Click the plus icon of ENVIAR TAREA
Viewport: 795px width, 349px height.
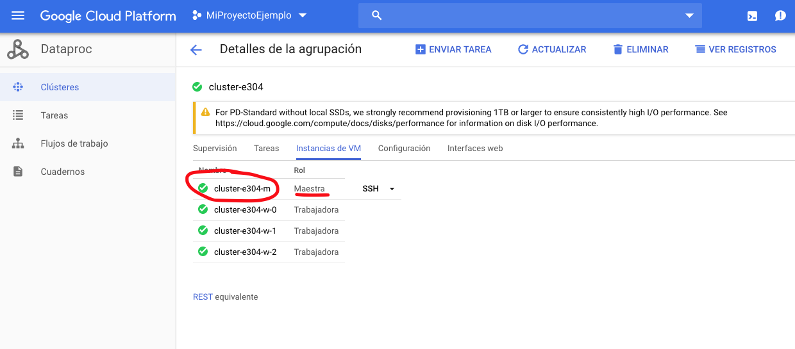[421, 49]
